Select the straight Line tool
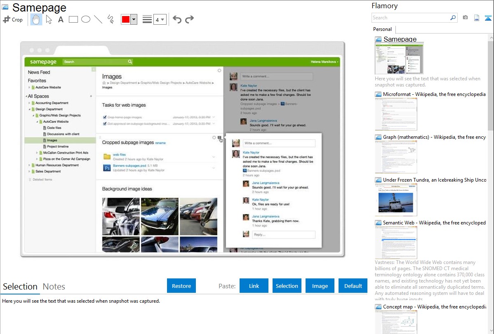The image size is (494, 334). coord(98,19)
